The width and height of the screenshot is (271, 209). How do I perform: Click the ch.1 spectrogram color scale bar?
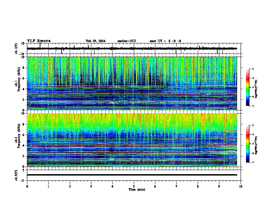247,87
